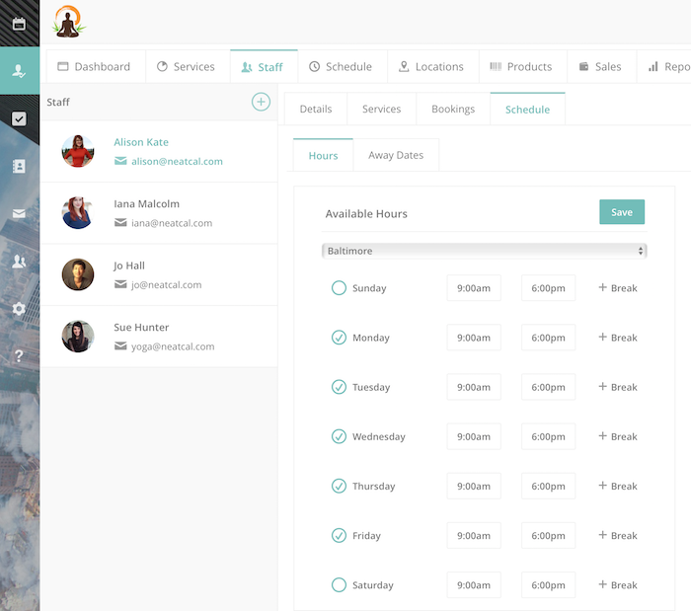Add new staff with plus icon
The image size is (691, 611).
click(261, 102)
